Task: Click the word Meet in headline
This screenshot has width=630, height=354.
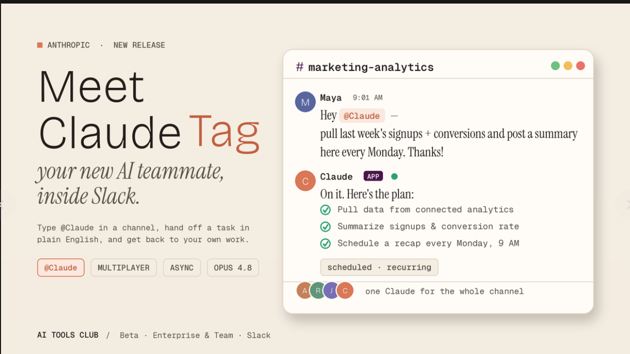Action: click(91, 86)
